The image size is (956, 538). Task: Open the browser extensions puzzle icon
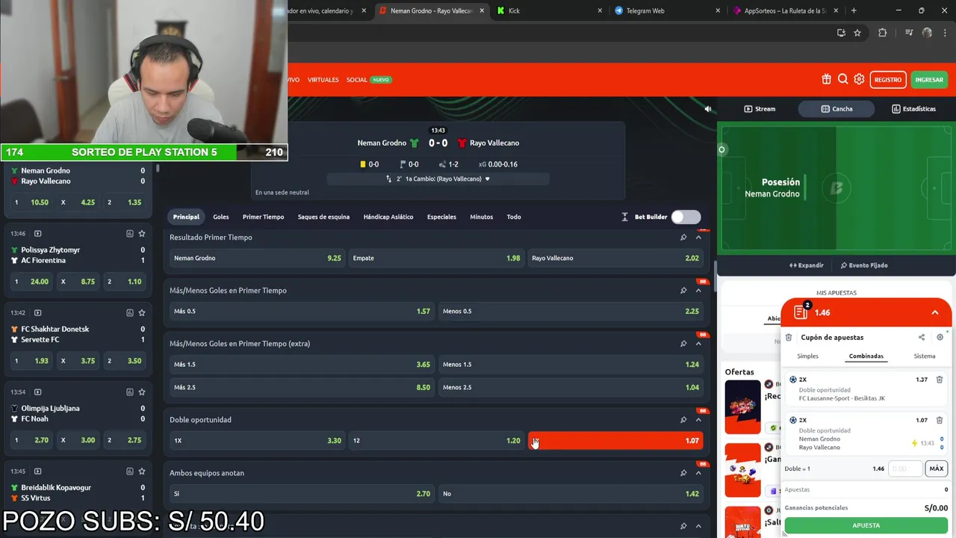point(883,33)
